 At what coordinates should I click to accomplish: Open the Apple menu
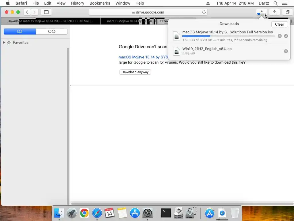[x=8, y=3]
